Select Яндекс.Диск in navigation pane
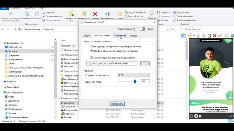Screen dimensions: 234x131 (x=13, y=87)
